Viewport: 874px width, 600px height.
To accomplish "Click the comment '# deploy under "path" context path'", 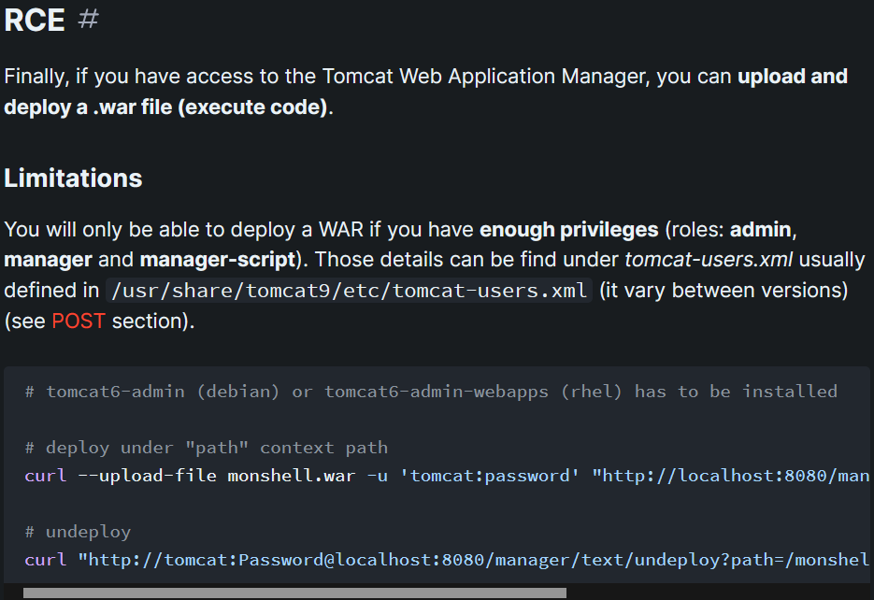I will click(207, 448).
